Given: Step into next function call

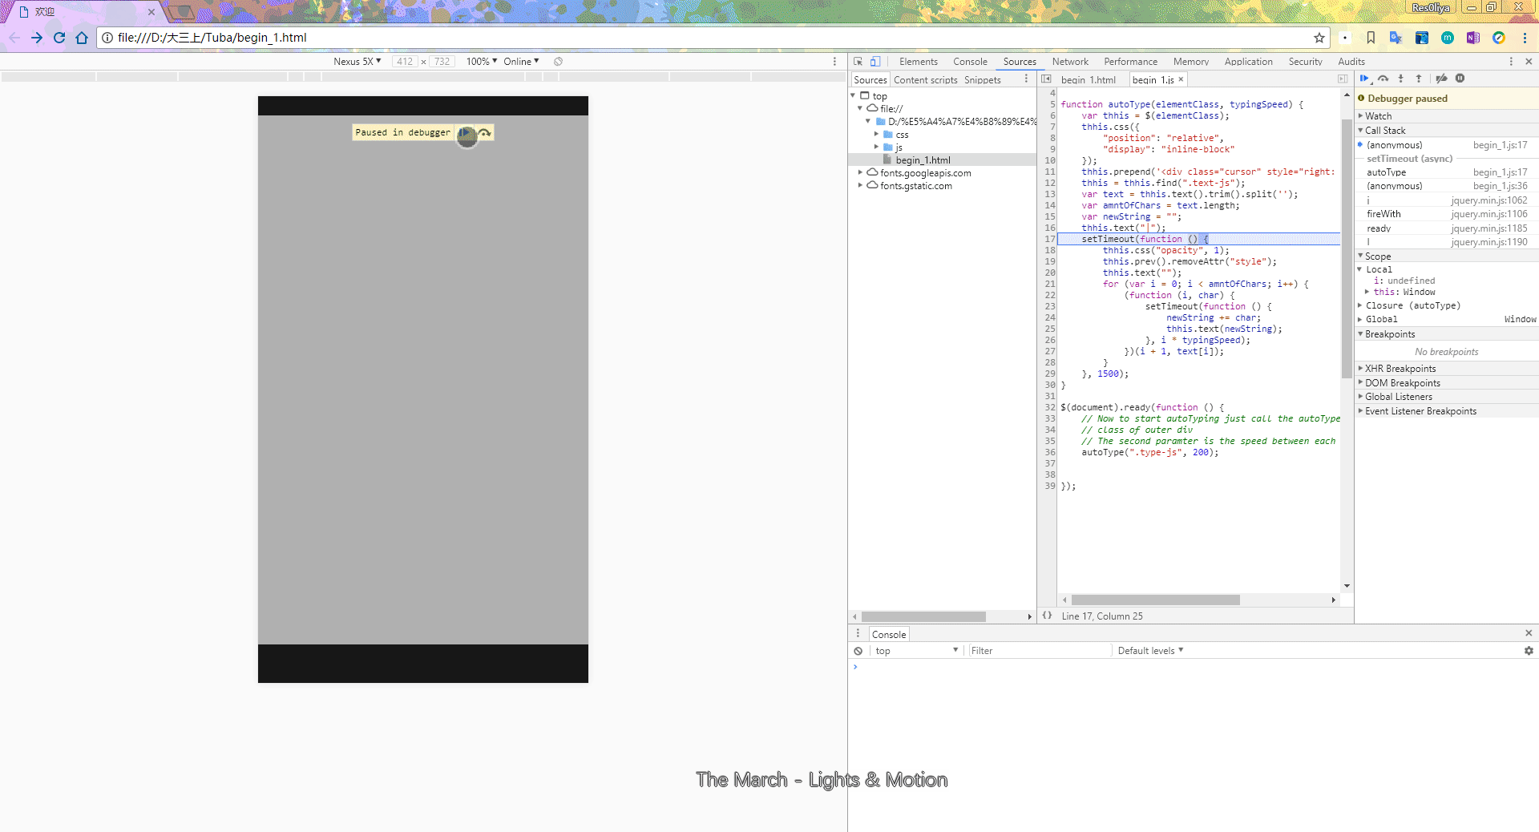Looking at the screenshot, I should 1400,79.
